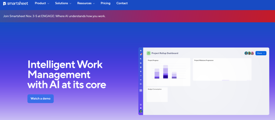Open the app launcher grid icon
The height and width of the screenshot is (120, 275).
(141, 105)
